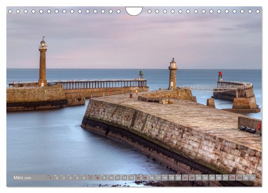Screen dimensions: 268x193
Task: Click day 14 on the calendar row
Action: click(138, 178)
